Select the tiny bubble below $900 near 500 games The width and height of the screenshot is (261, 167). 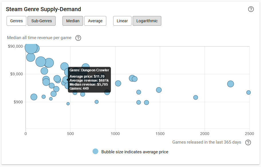pyautogui.click(x=68, y=104)
